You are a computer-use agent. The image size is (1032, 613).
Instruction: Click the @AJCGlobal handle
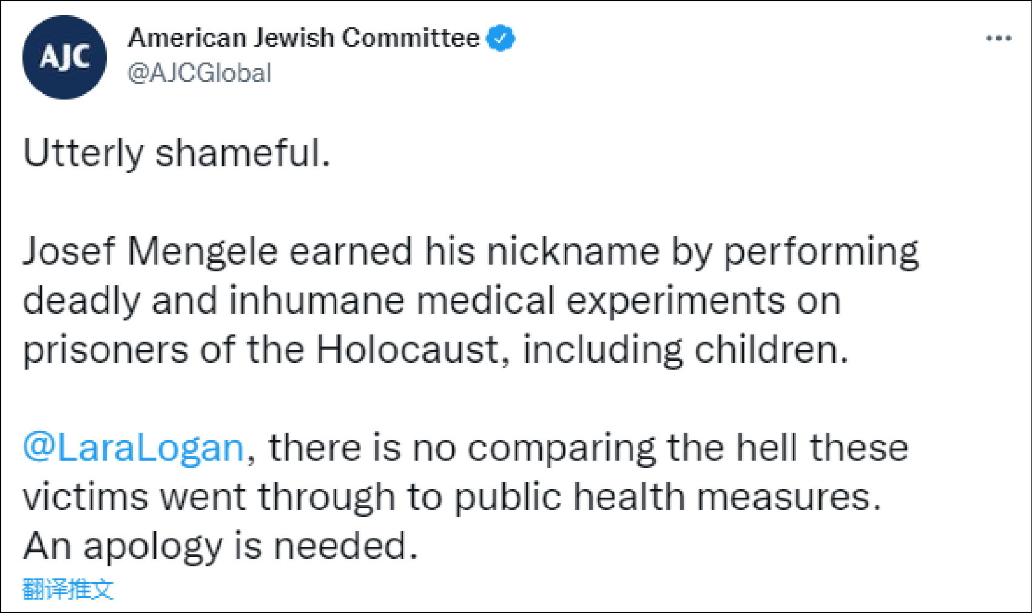(x=200, y=73)
